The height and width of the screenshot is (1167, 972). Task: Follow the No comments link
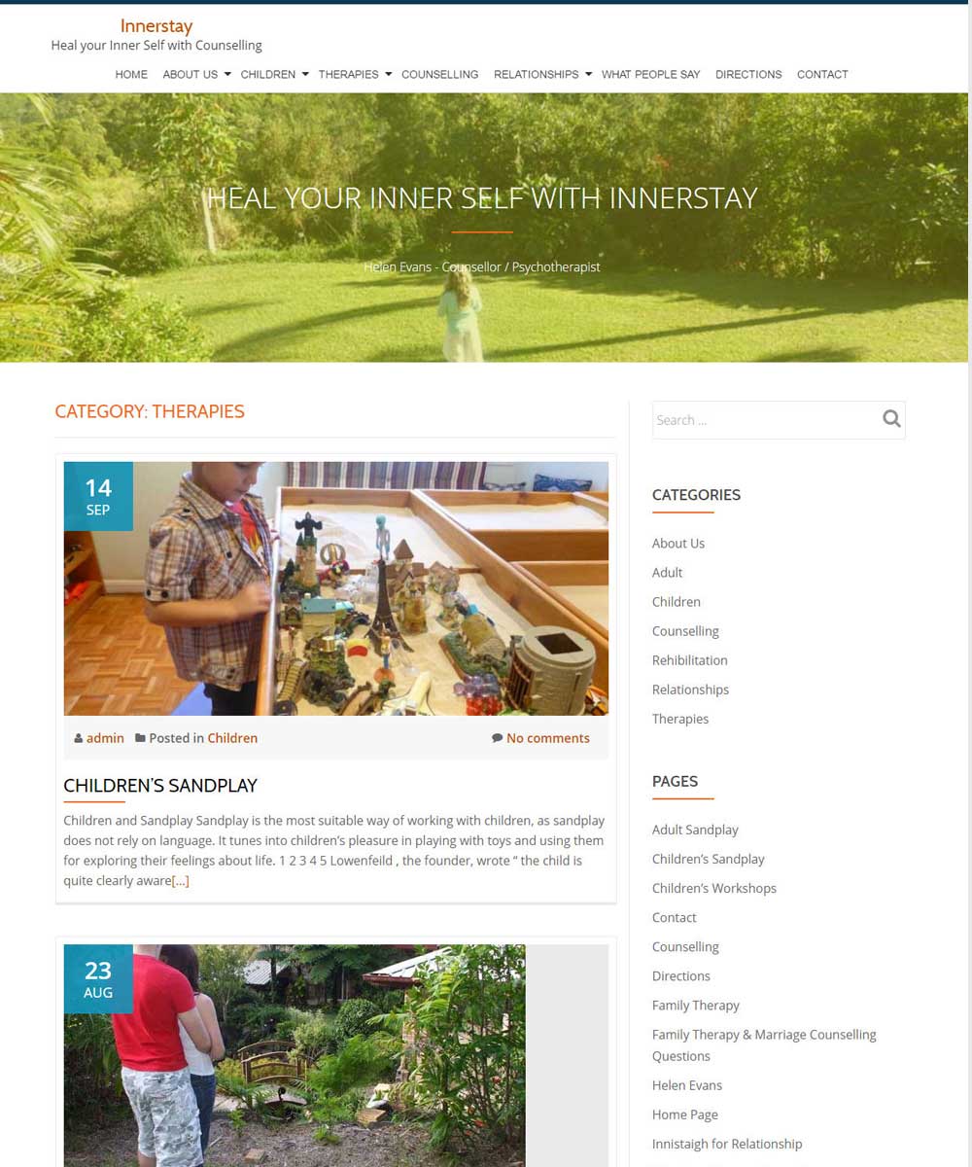click(x=548, y=738)
